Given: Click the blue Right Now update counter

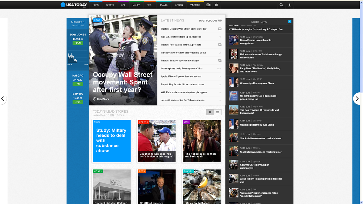Looking at the screenshot, I should point(290,22).
